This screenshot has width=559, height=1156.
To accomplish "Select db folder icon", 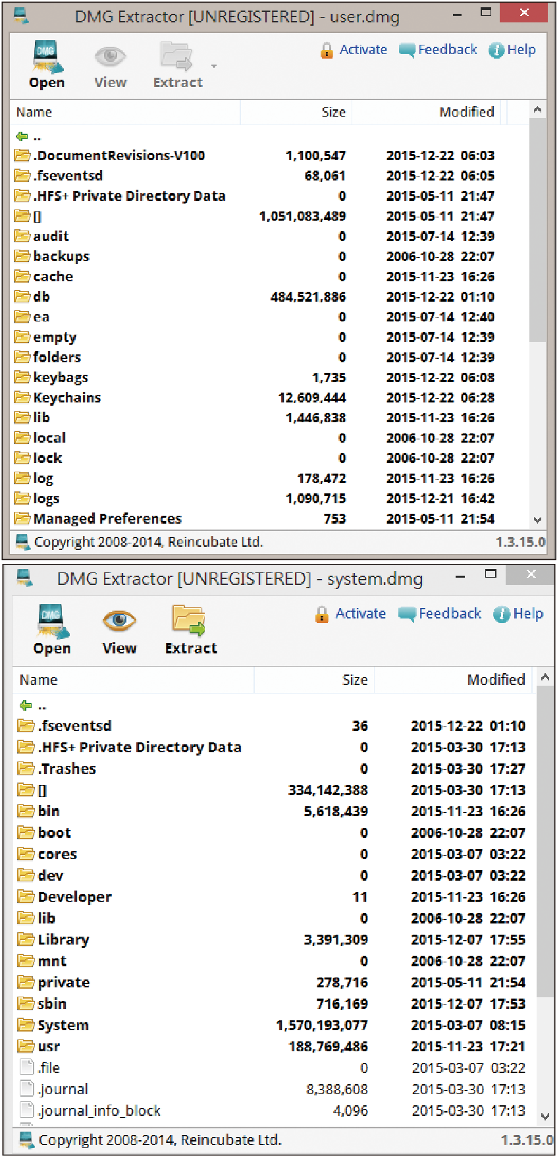I will (x=23, y=297).
